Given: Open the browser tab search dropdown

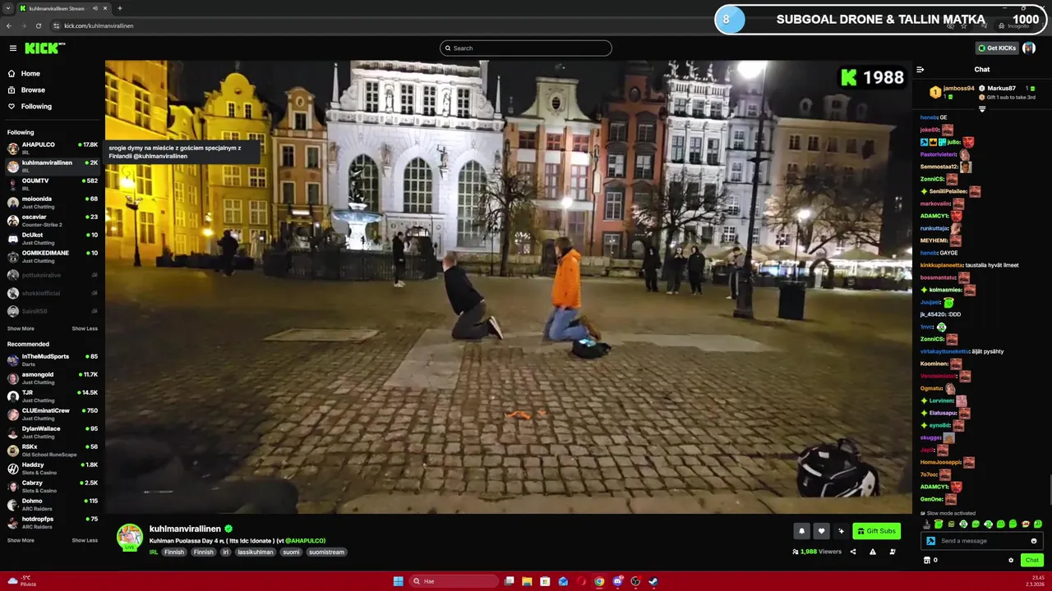Looking at the screenshot, I should coord(8,8).
